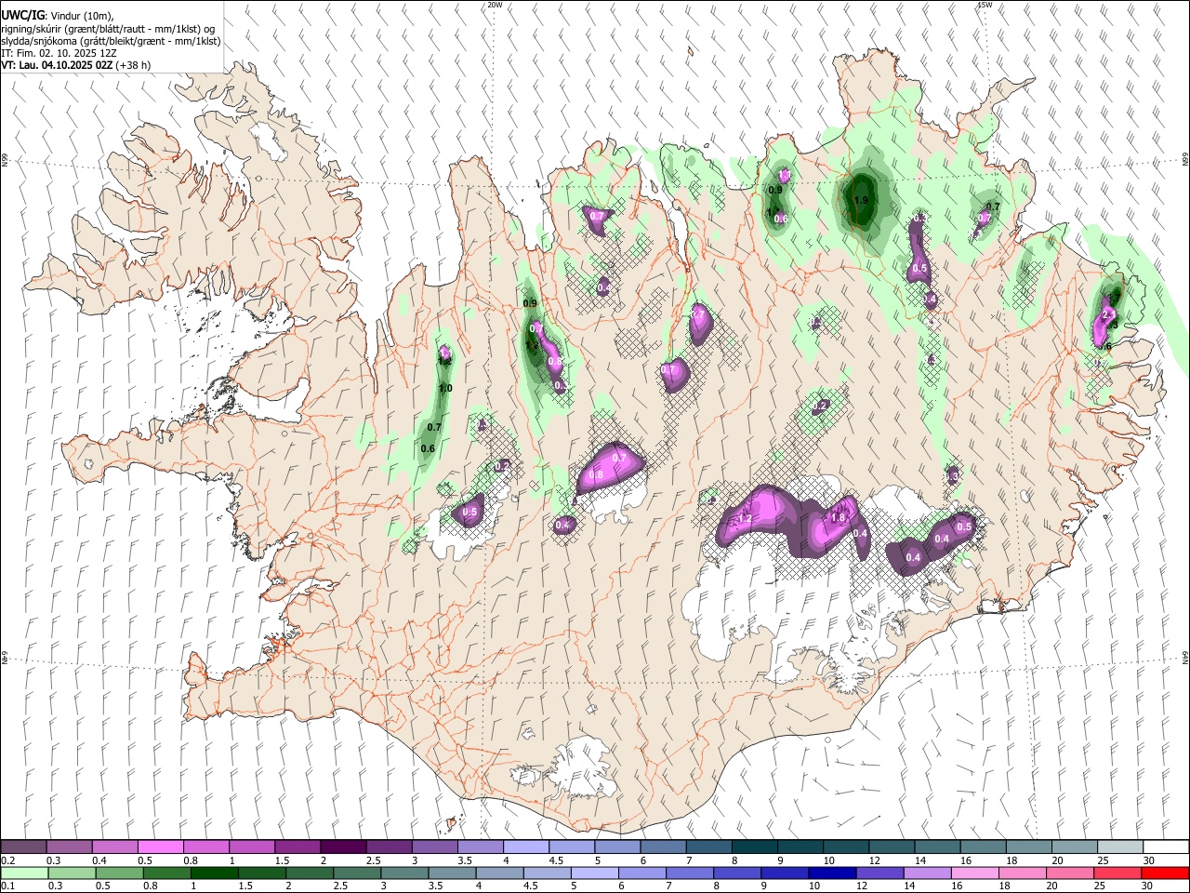Pick the darkest purple snow swatch between 2 and 2.5
The image size is (1190, 893).
click(x=342, y=847)
